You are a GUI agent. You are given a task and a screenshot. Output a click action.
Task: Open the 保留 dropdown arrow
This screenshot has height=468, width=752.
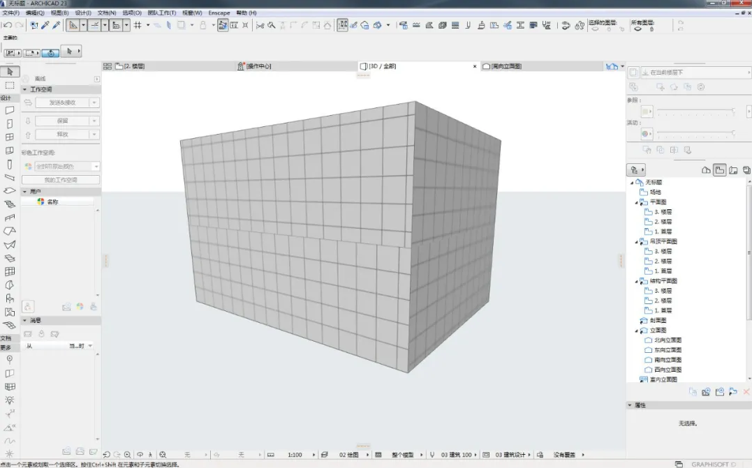[94, 121]
